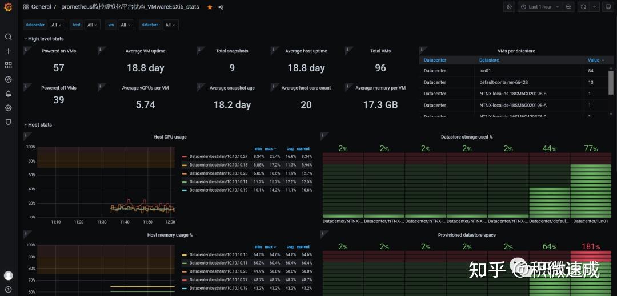Open Grafana home logo
The image size is (617, 296).
(8, 7)
